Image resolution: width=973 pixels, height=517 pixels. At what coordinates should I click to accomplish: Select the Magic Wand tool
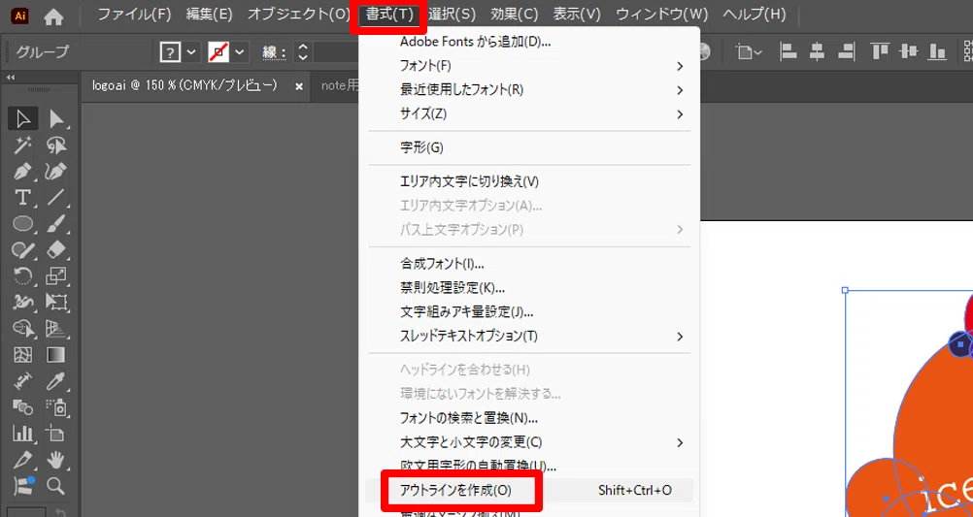[23, 145]
